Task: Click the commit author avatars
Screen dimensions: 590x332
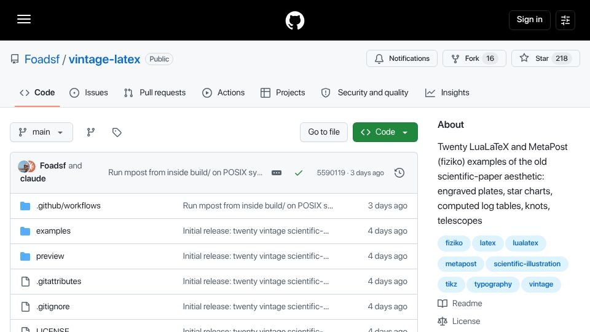Action: coord(26,166)
